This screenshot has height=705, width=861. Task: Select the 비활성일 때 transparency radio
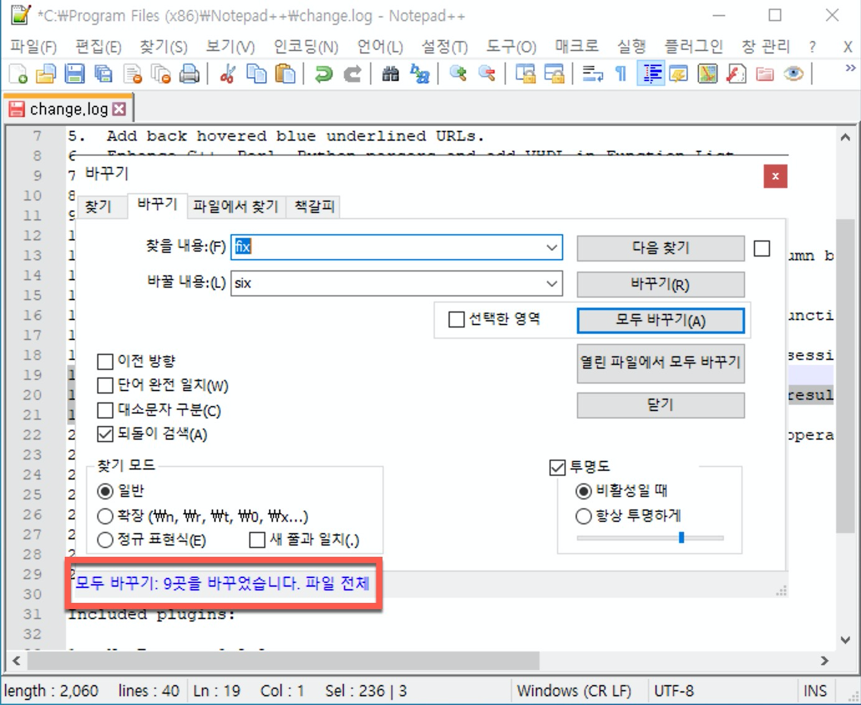(584, 491)
